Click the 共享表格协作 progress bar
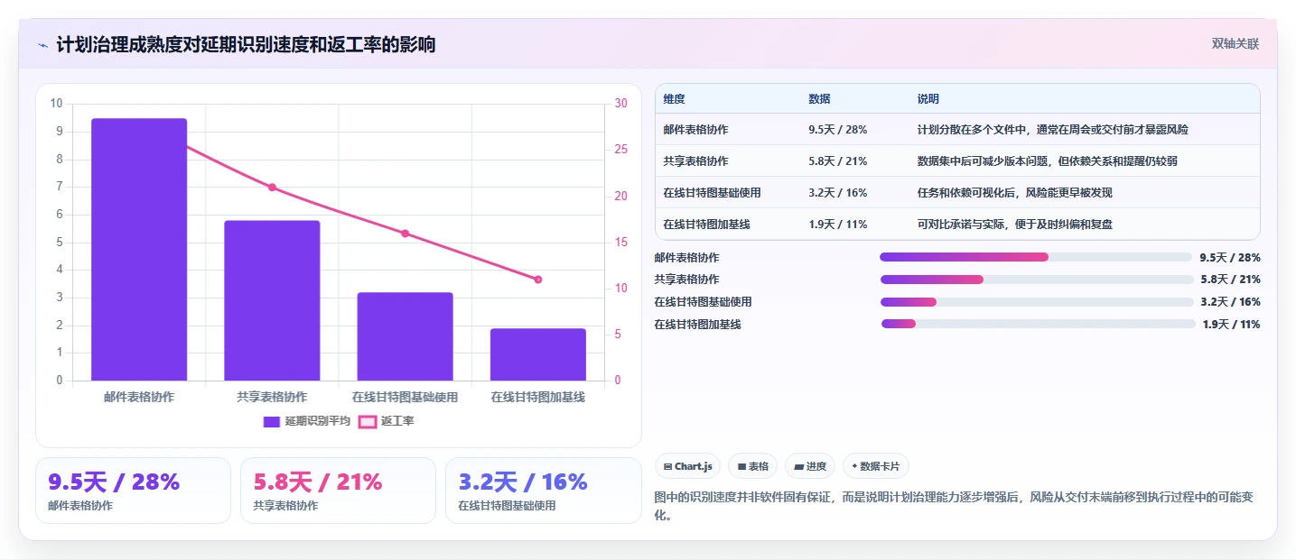 [1037, 280]
